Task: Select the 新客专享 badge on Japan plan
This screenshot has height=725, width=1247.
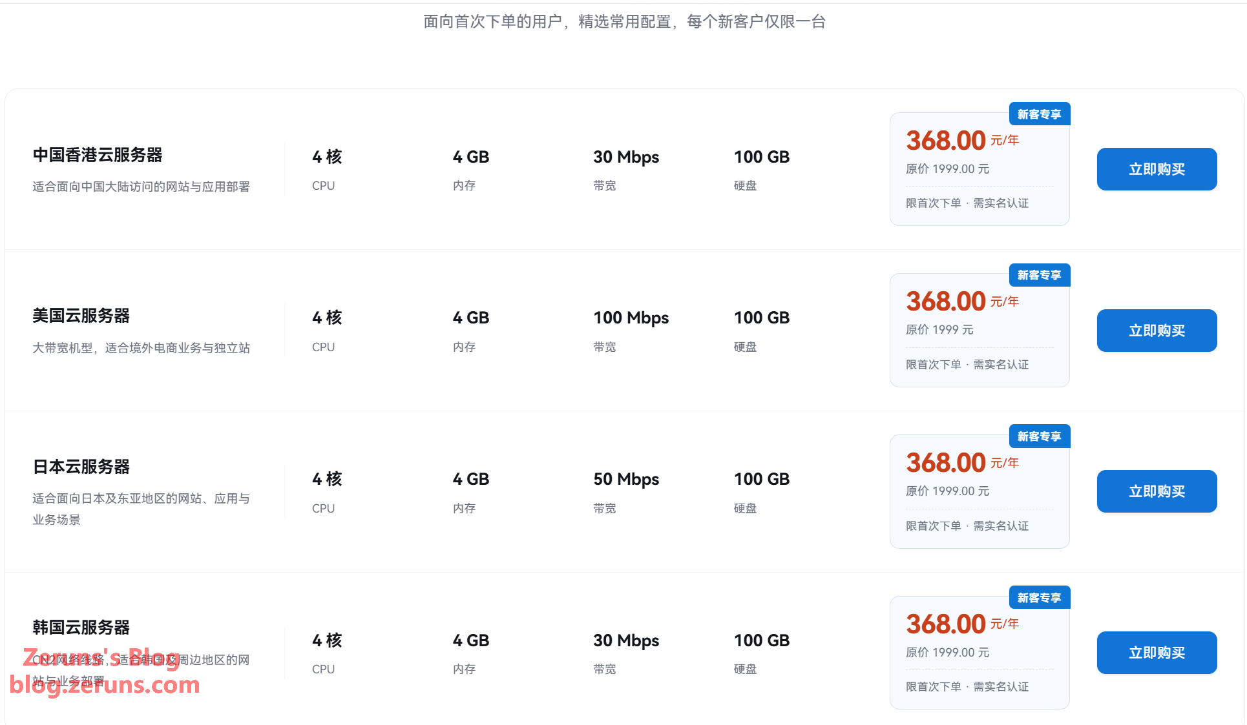Action: pos(1040,436)
